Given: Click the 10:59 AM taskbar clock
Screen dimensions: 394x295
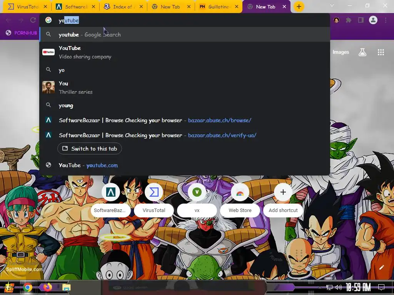Looking at the screenshot, I should (x=358, y=287).
